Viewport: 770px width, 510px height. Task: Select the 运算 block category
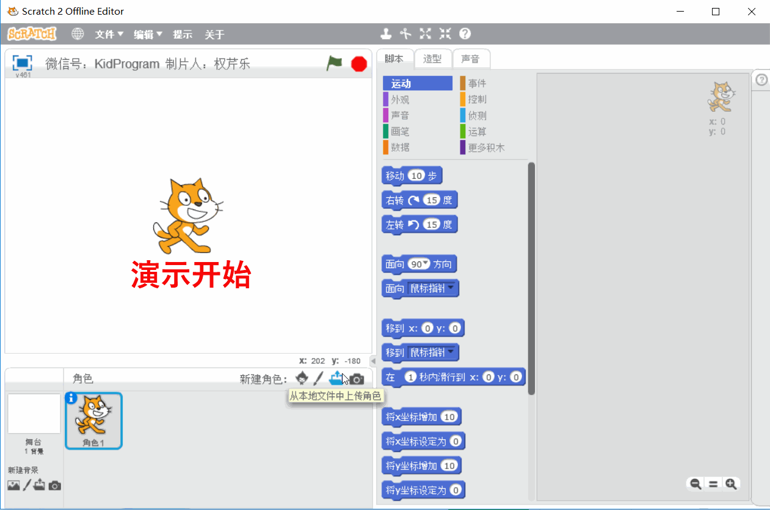tap(495, 131)
